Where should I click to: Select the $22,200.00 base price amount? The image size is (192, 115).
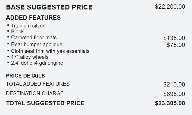[x=170, y=7]
